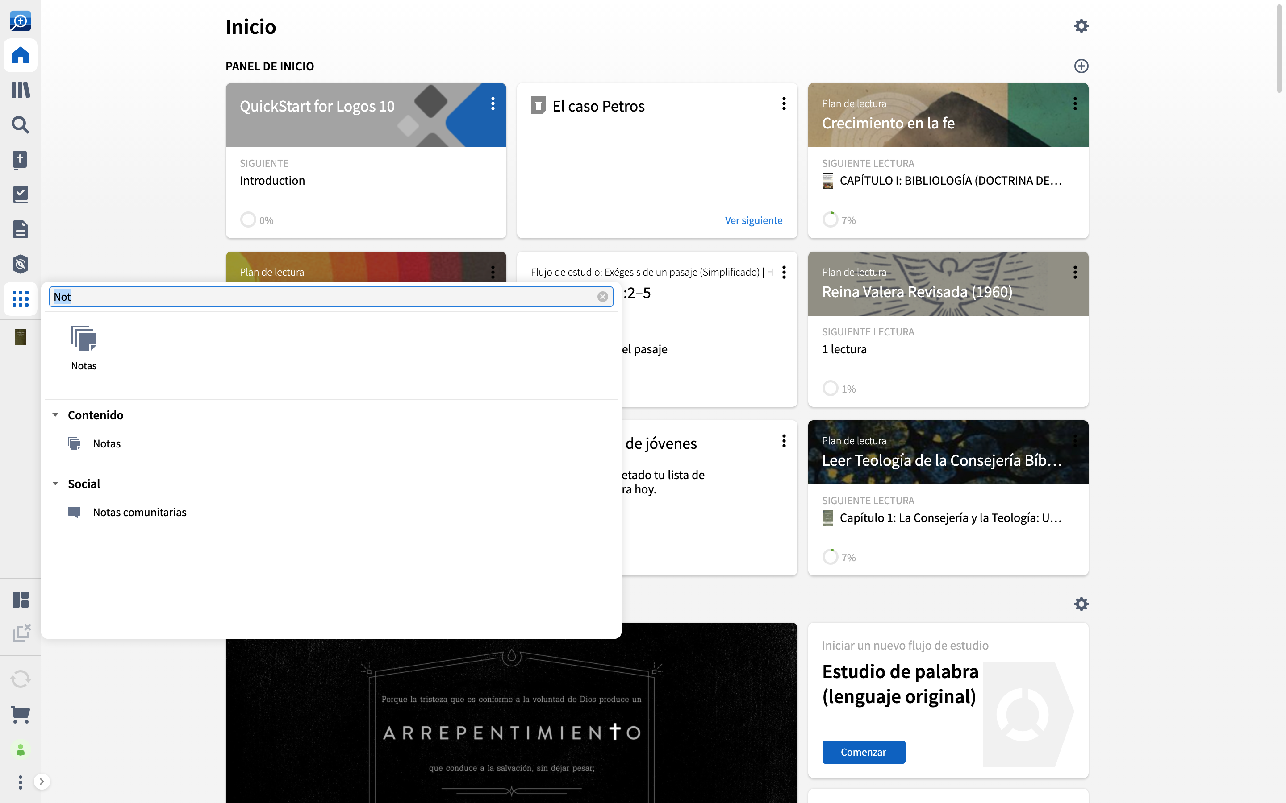Open Crecimiento en la fe card menu
The image size is (1286, 803).
1075,103
